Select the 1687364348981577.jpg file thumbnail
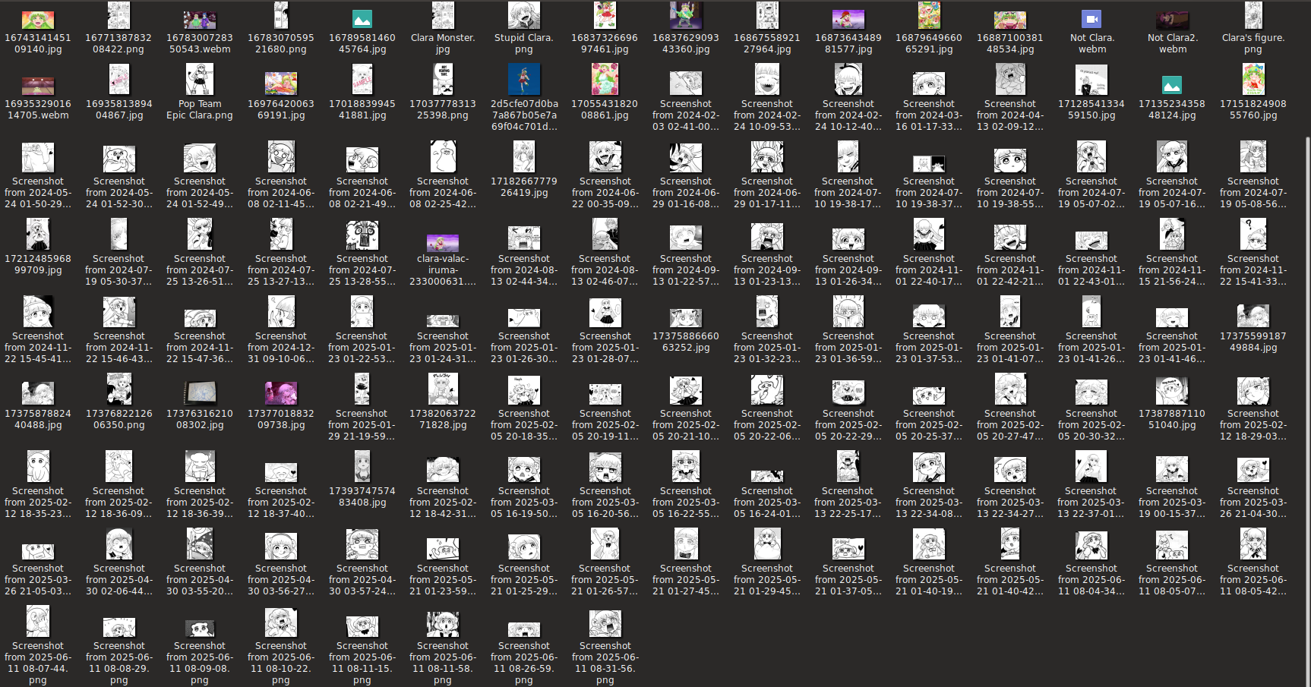The width and height of the screenshot is (1311, 687). (x=848, y=19)
